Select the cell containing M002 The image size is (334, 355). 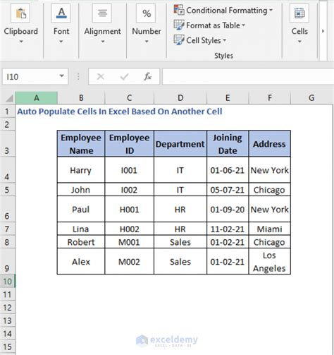click(130, 261)
